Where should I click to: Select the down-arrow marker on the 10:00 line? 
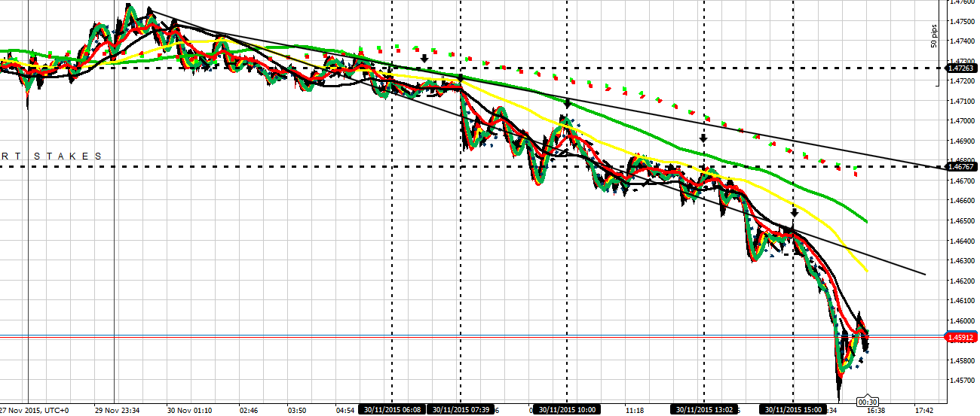(x=567, y=102)
